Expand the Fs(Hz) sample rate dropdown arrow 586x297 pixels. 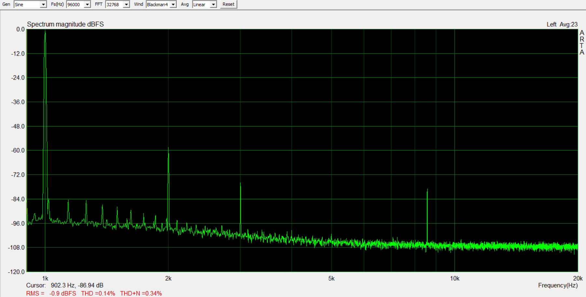87,5
